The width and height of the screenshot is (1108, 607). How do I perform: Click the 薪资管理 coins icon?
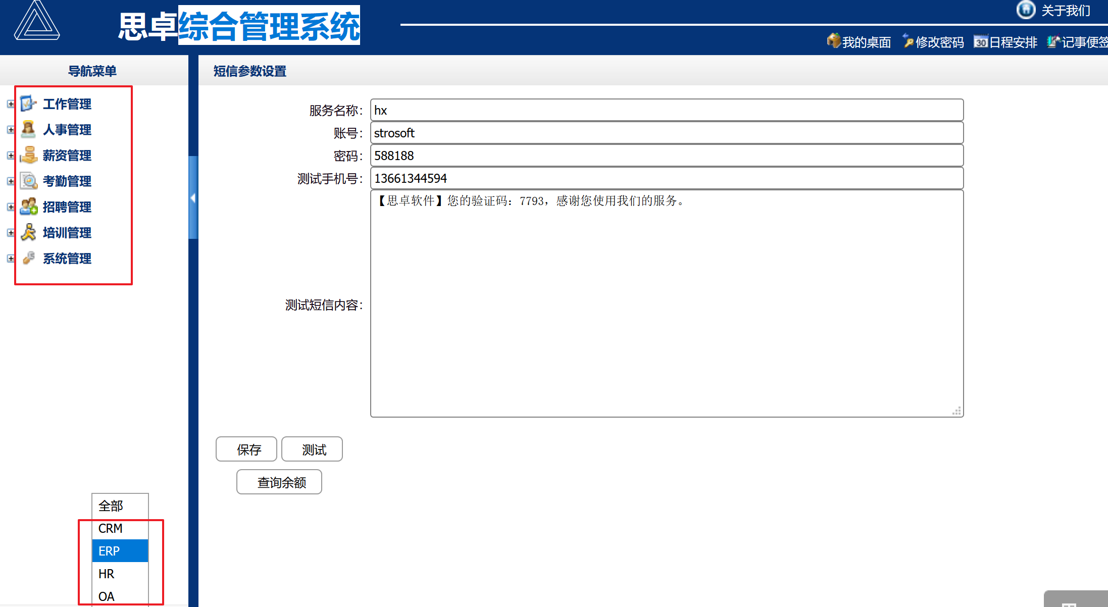click(28, 155)
